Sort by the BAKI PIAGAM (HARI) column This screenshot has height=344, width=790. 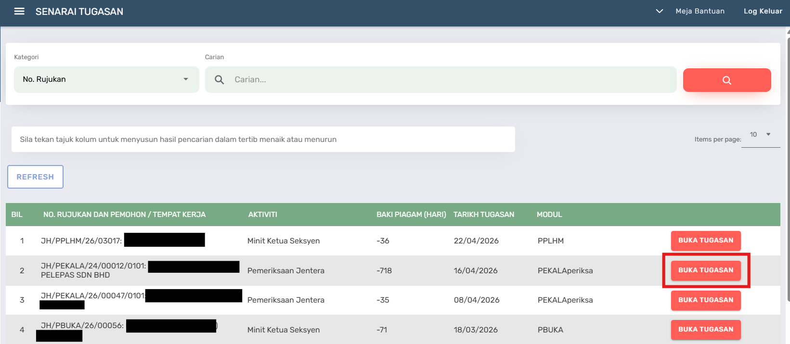click(x=411, y=215)
